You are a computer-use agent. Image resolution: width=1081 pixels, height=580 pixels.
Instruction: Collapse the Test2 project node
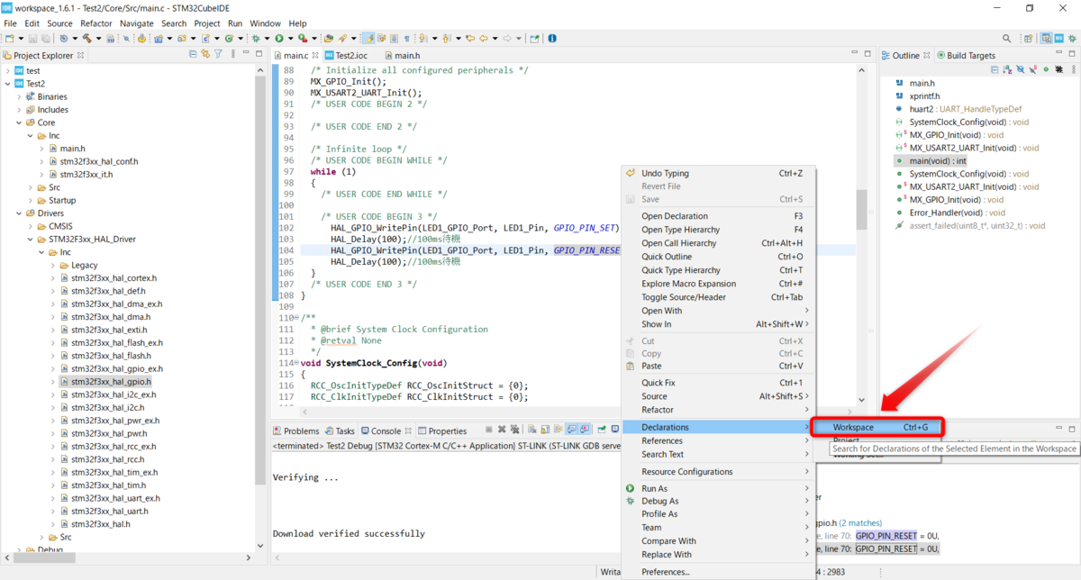tap(8, 84)
